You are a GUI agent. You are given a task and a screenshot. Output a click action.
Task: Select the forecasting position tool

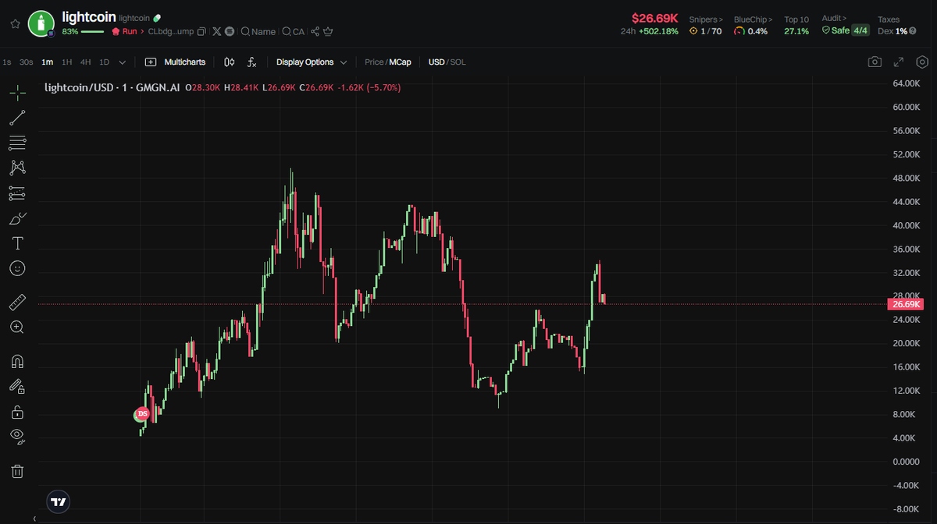(x=17, y=193)
